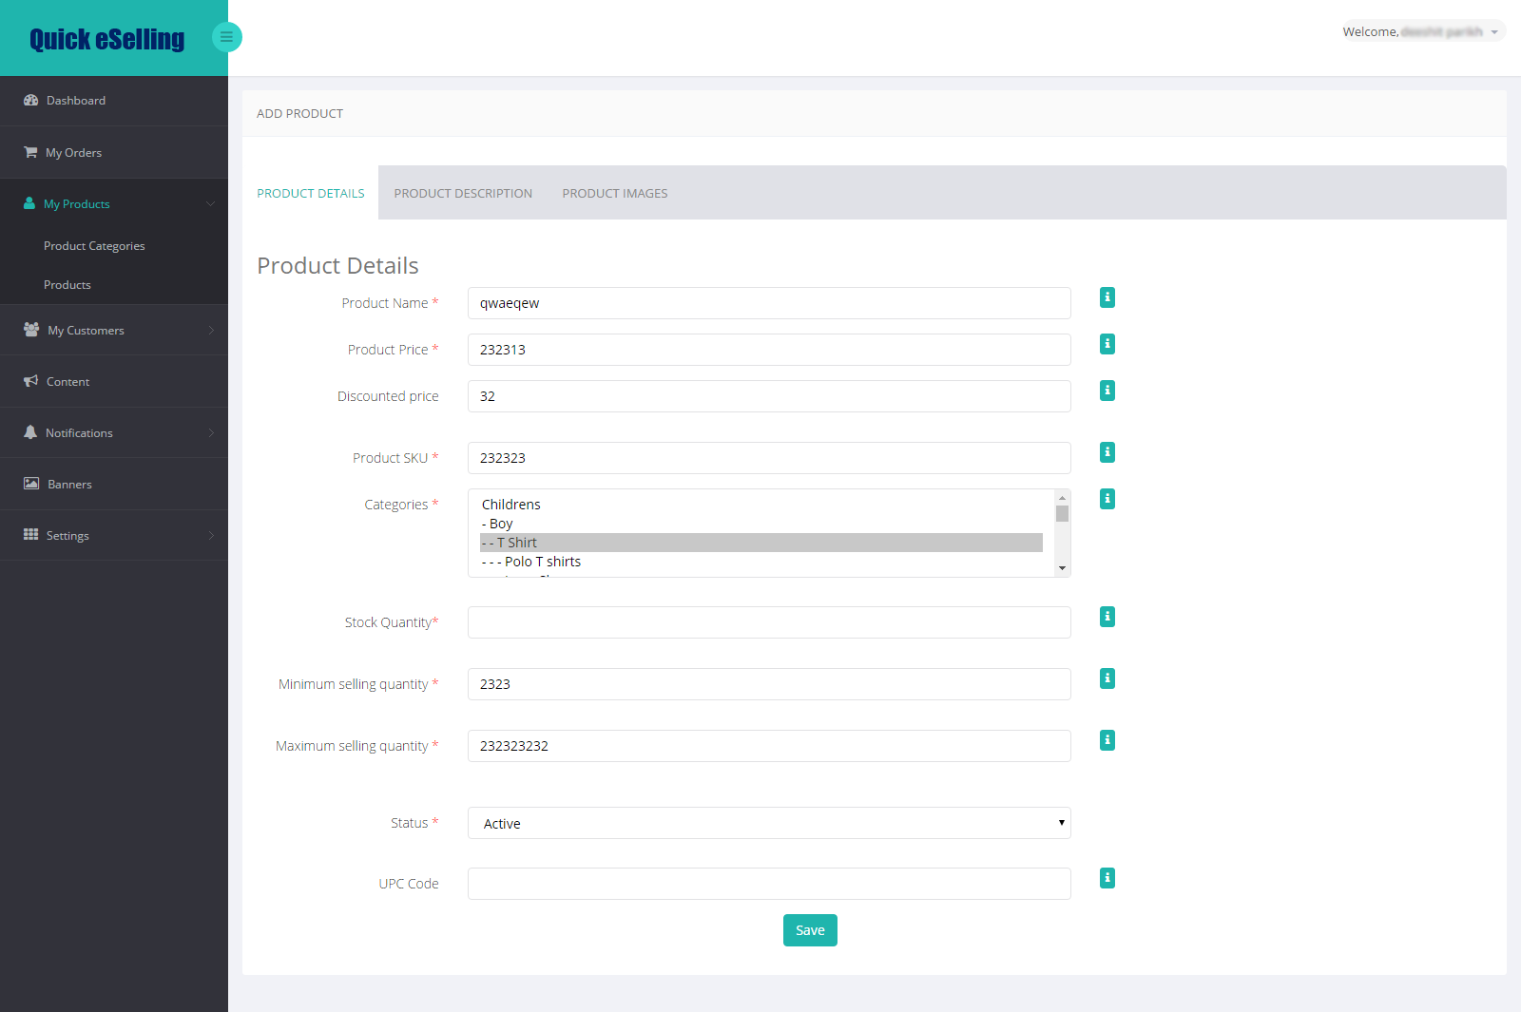Click the Settings grid icon

[31, 535]
